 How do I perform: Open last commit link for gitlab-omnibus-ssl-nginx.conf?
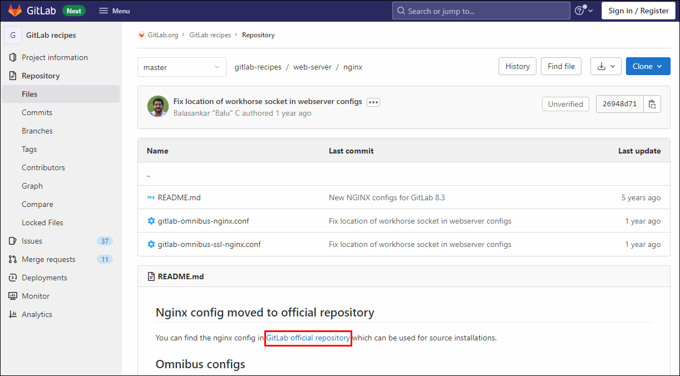coord(420,244)
